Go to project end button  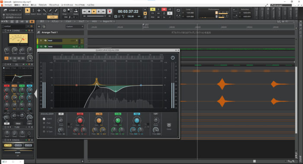tap(110, 16)
